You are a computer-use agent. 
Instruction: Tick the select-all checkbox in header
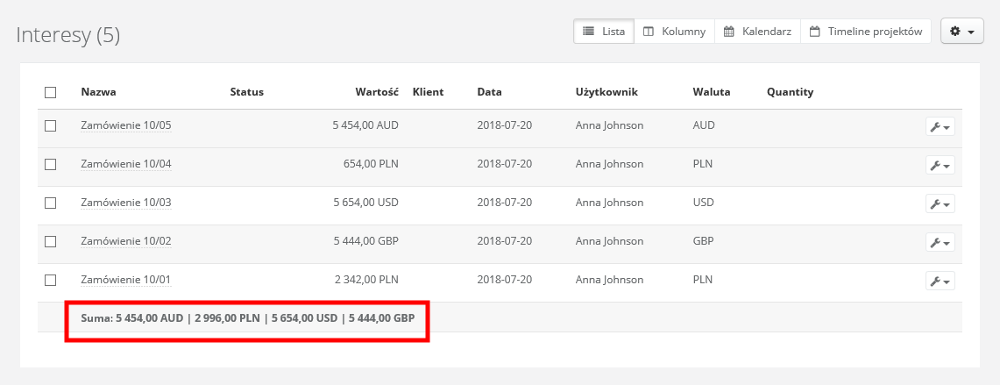tap(50, 92)
